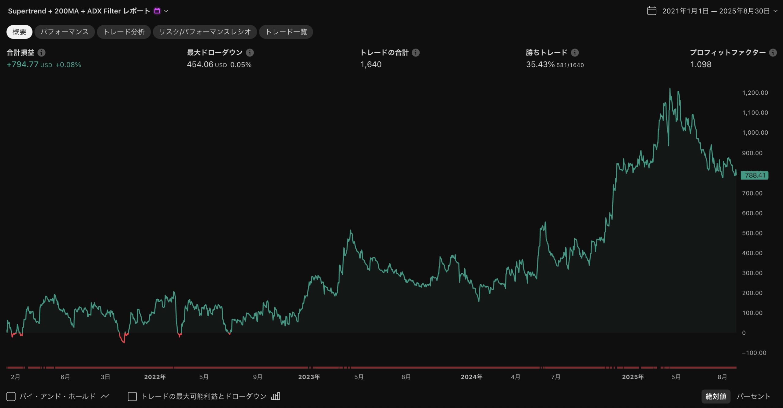This screenshot has width=783, height=408.
Task: Enable the バイ・アンド・ホールド checkbox
Action: coord(11,396)
